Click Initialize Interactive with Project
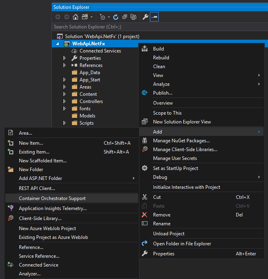Viewport: 268px width, 279px height. 201,187
